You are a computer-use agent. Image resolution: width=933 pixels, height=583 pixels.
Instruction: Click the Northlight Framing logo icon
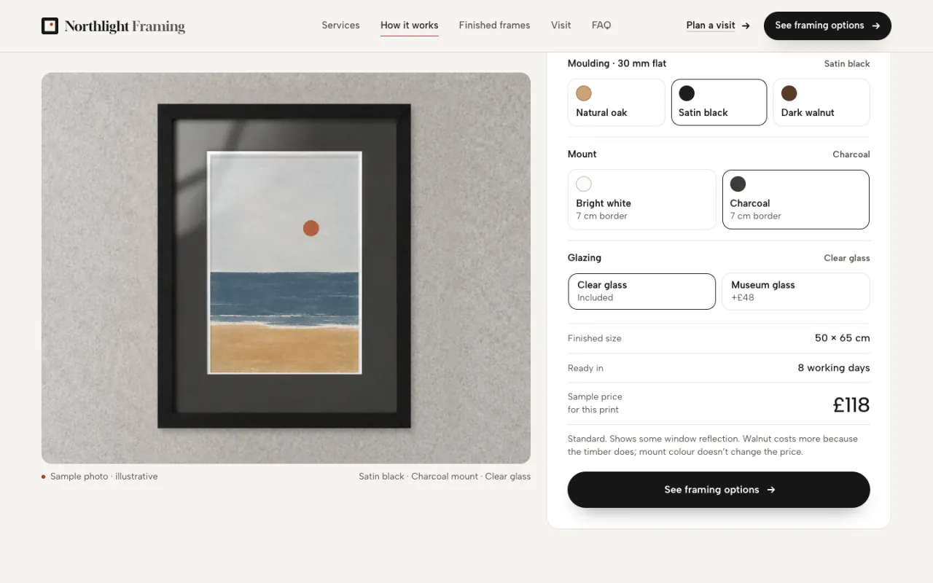point(50,26)
